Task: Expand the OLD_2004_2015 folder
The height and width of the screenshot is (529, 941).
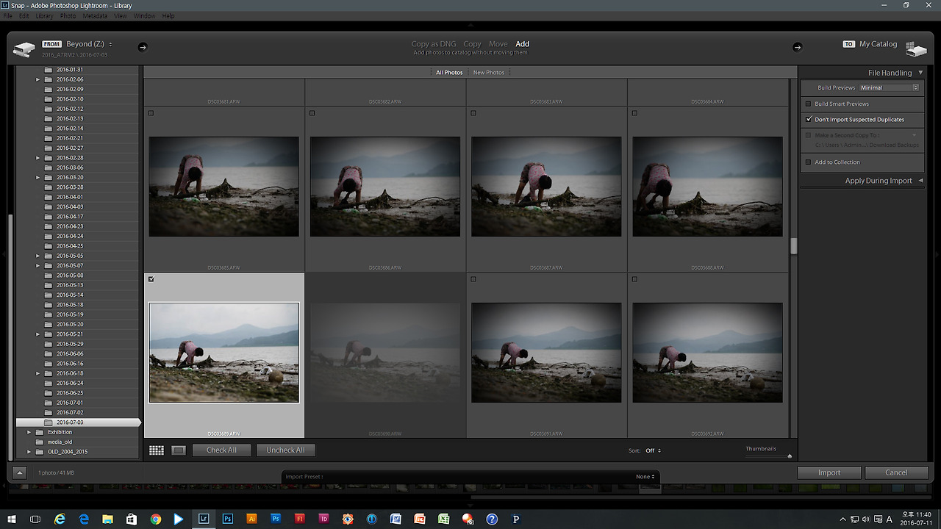Action: pos(29,452)
